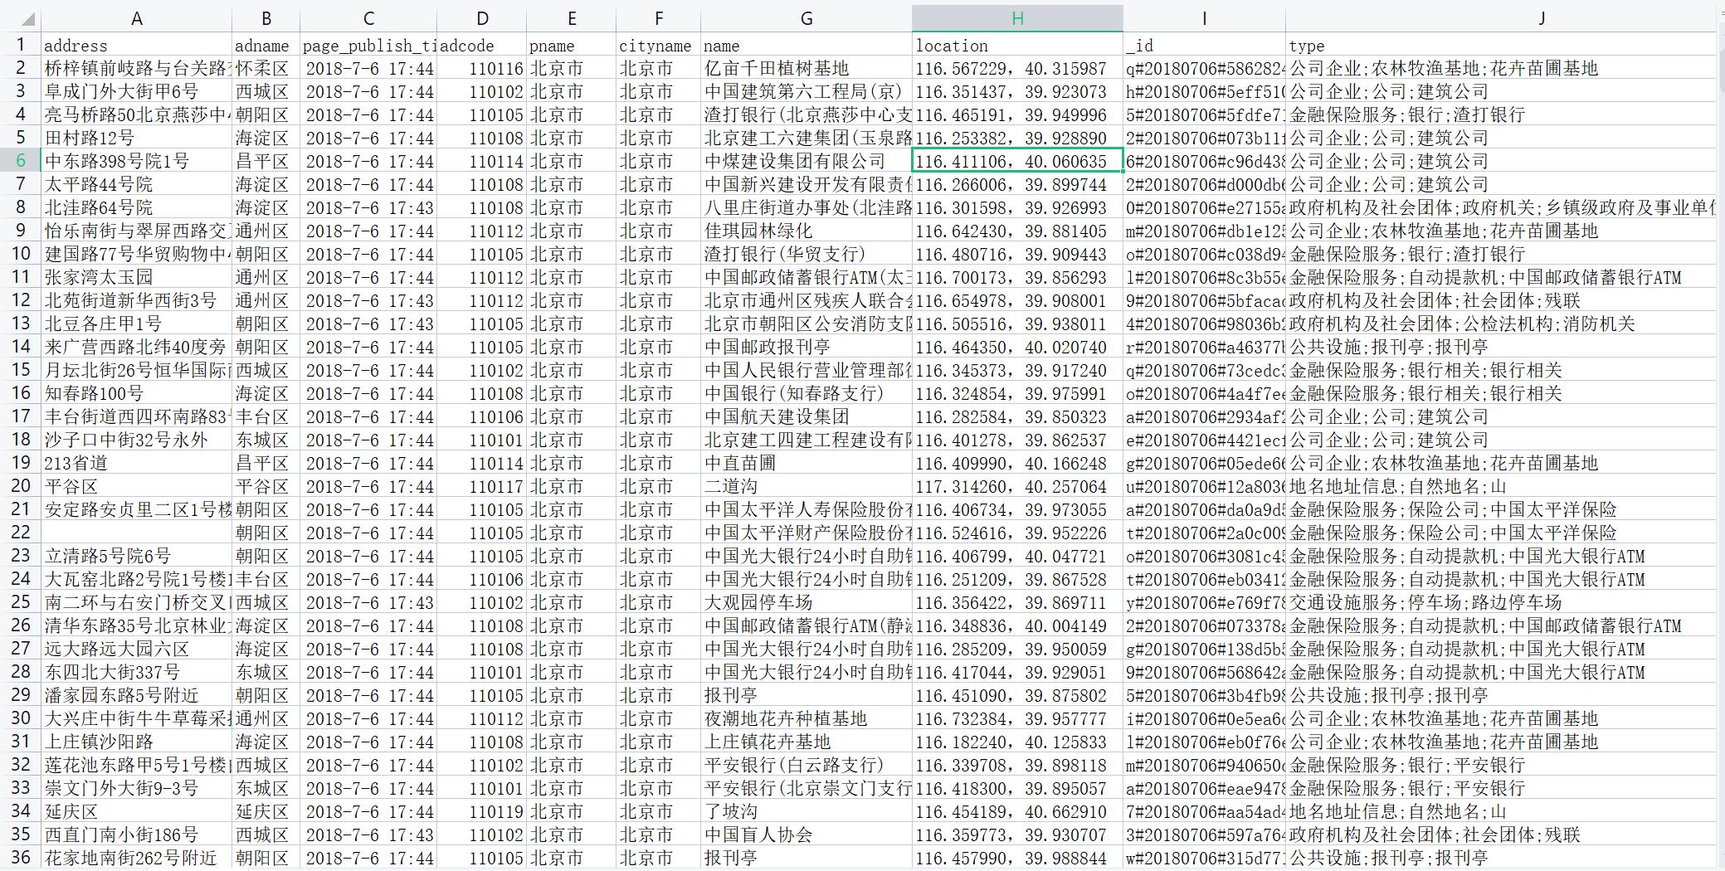Viewport: 1725px width, 871px height.
Task: Click cell with 知春路100号
Action: [x=137, y=393]
